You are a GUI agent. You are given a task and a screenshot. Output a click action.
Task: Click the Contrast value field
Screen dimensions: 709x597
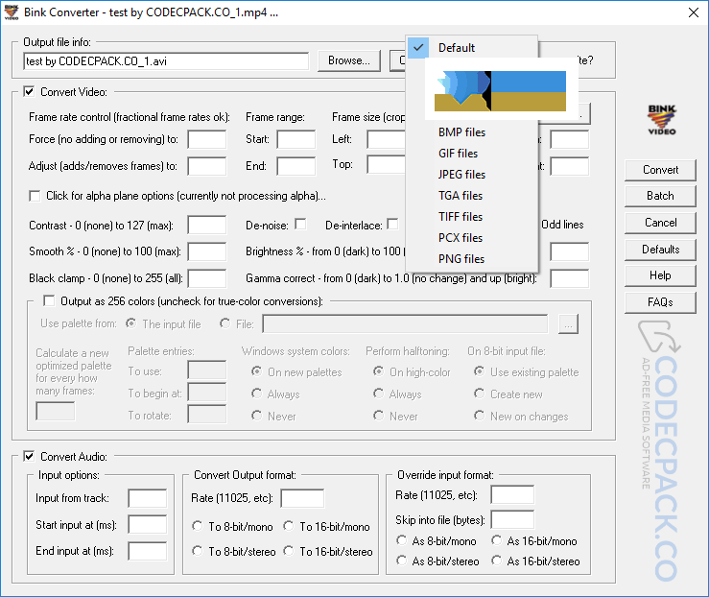[207, 225]
